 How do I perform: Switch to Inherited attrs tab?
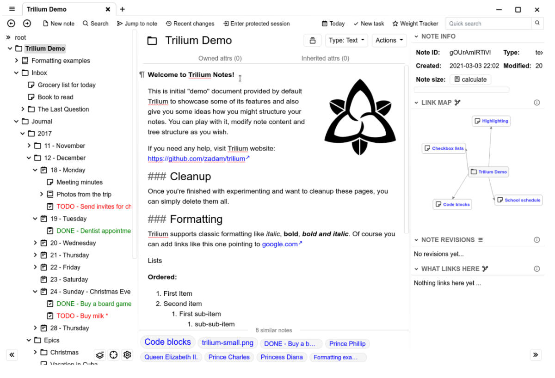click(x=325, y=58)
